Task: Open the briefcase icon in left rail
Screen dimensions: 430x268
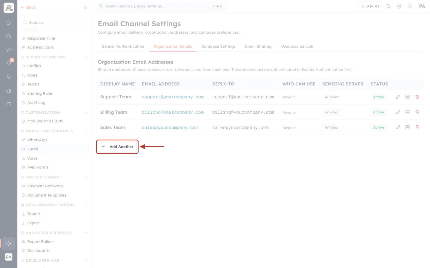Action: 9,36
